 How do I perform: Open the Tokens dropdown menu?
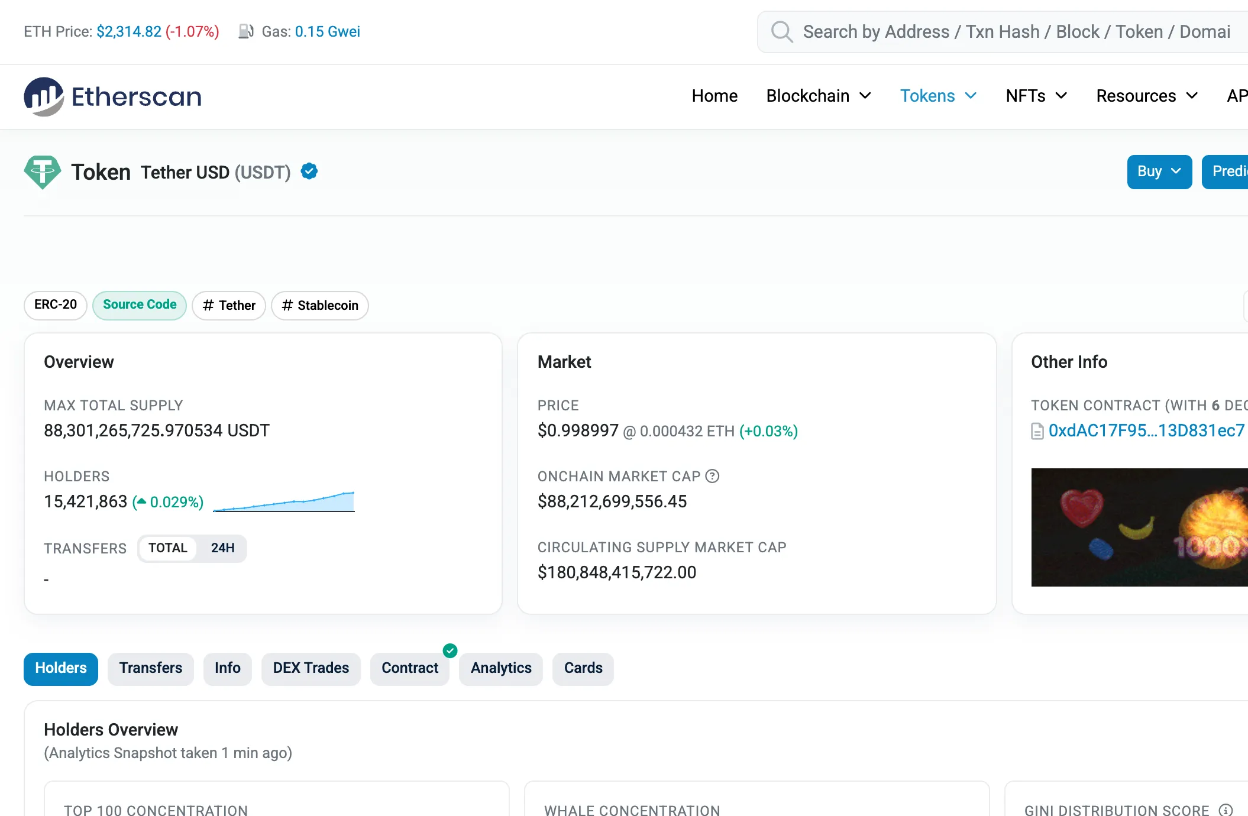938,96
